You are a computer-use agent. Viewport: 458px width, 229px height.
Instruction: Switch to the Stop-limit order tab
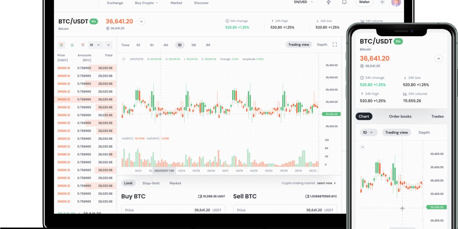point(151,183)
